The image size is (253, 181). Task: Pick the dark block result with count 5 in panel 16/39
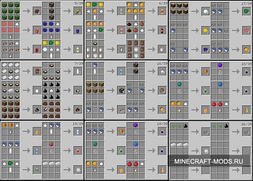coord(121,90)
